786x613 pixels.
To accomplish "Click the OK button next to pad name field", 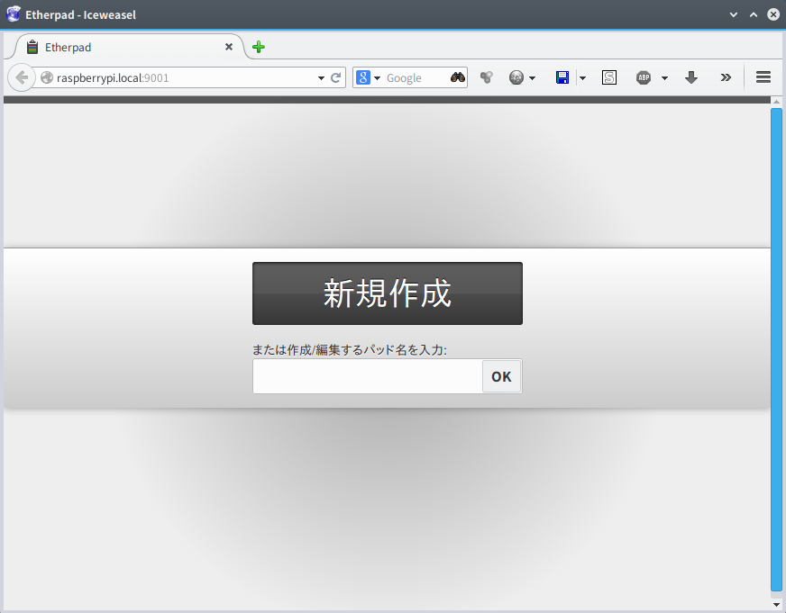I will 501,376.
